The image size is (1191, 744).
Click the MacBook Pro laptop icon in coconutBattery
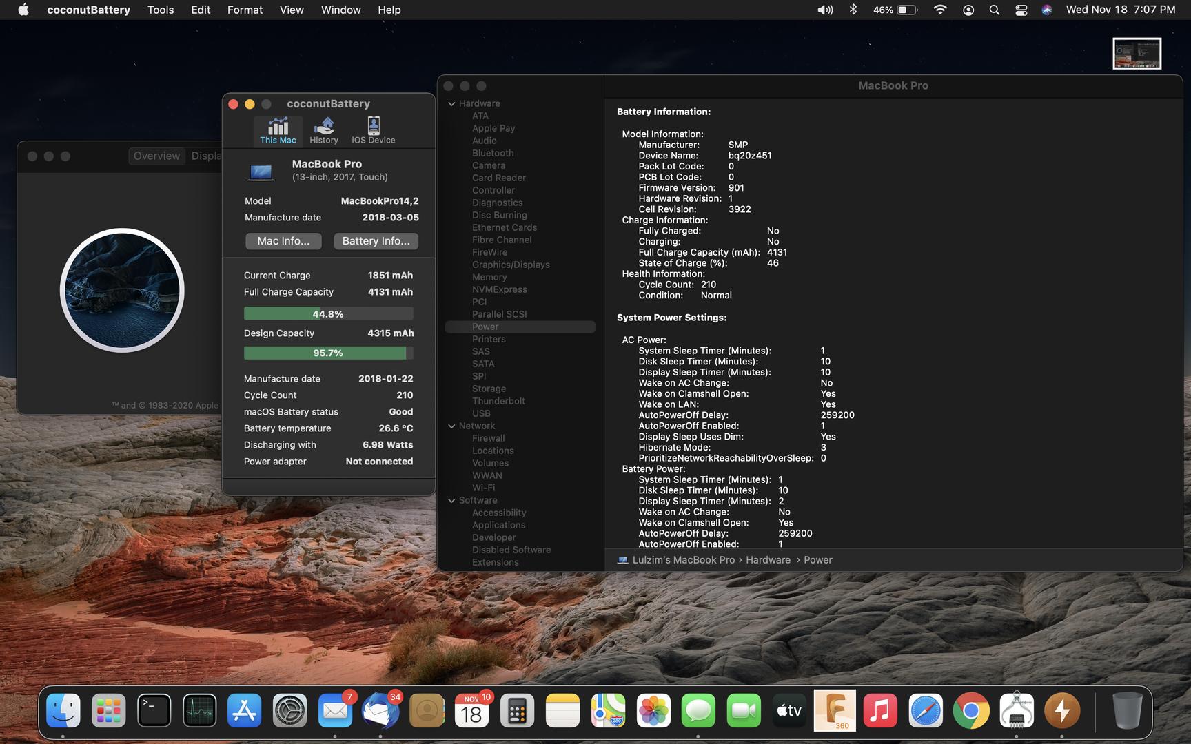(x=261, y=171)
